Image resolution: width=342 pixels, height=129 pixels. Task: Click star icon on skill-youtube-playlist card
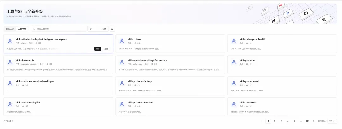tap(23, 106)
